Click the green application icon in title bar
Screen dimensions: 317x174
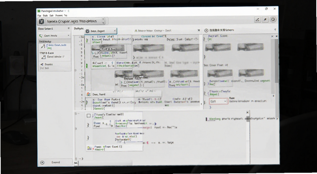coord(39,11)
